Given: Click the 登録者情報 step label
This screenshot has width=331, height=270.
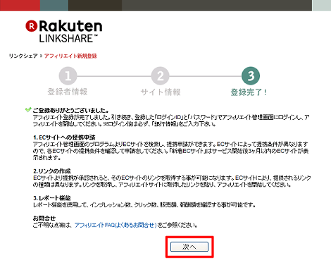Looking at the screenshot, I should 68,92.
